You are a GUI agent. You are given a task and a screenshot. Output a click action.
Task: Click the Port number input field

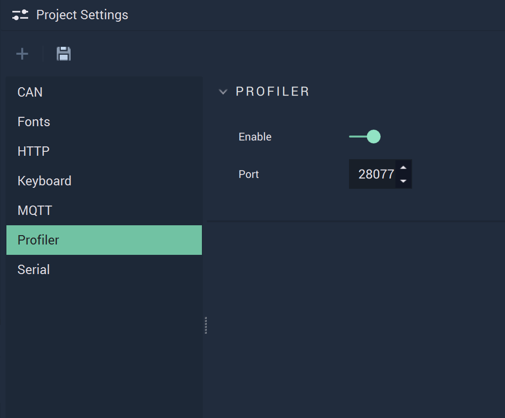coord(373,174)
